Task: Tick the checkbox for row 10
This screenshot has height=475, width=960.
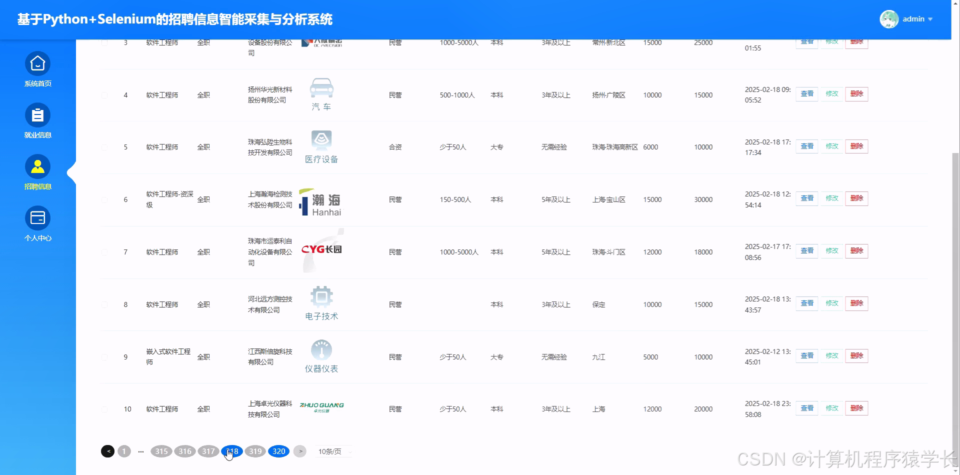Action: (x=104, y=408)
